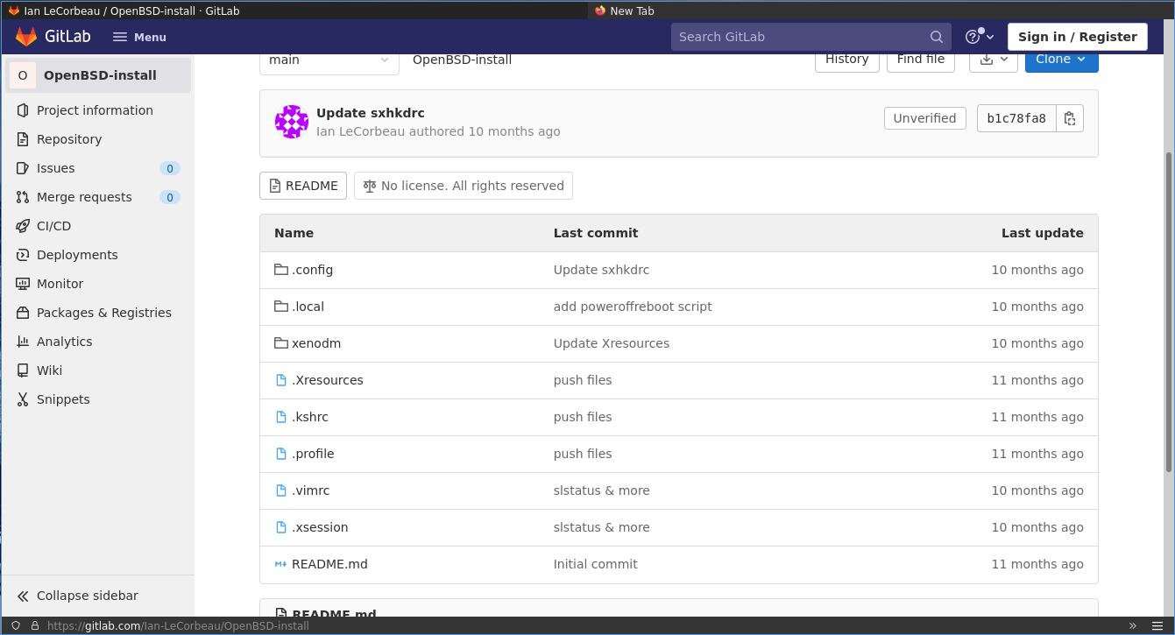The image size is (1175, 635).
Task: Click the .kshrc file icon
Action: 281,417
